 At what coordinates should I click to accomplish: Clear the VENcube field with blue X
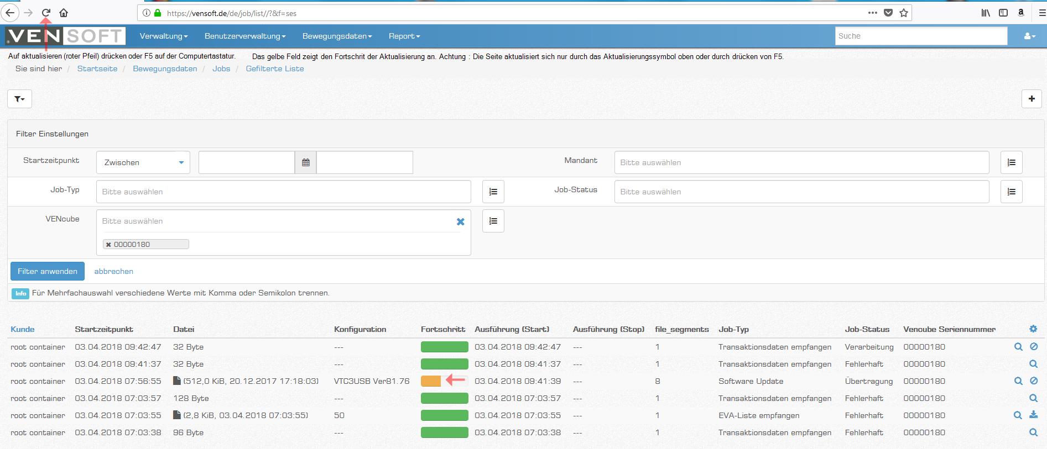(x=460, y=221)
